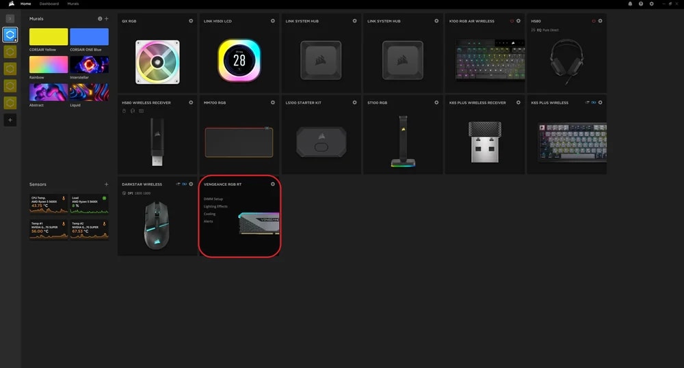Click the battery icon on K65 PLUS WIRELESS
This screenshot has width=684, height=368.
(x=594, y=102)
